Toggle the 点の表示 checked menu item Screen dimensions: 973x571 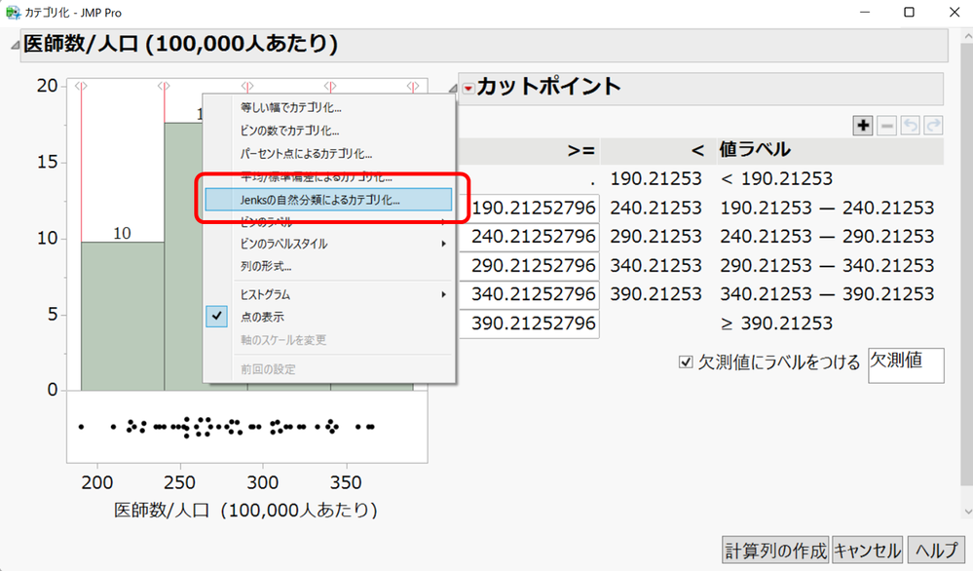coord(329,317)
